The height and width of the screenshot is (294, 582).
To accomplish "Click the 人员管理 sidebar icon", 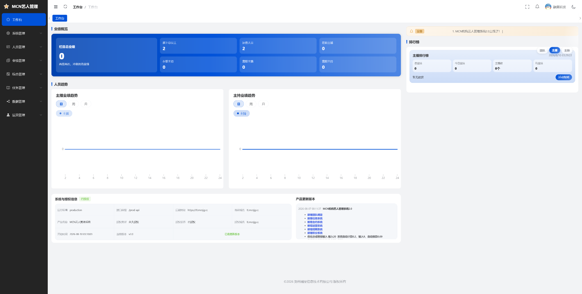I will click(8, 47).
